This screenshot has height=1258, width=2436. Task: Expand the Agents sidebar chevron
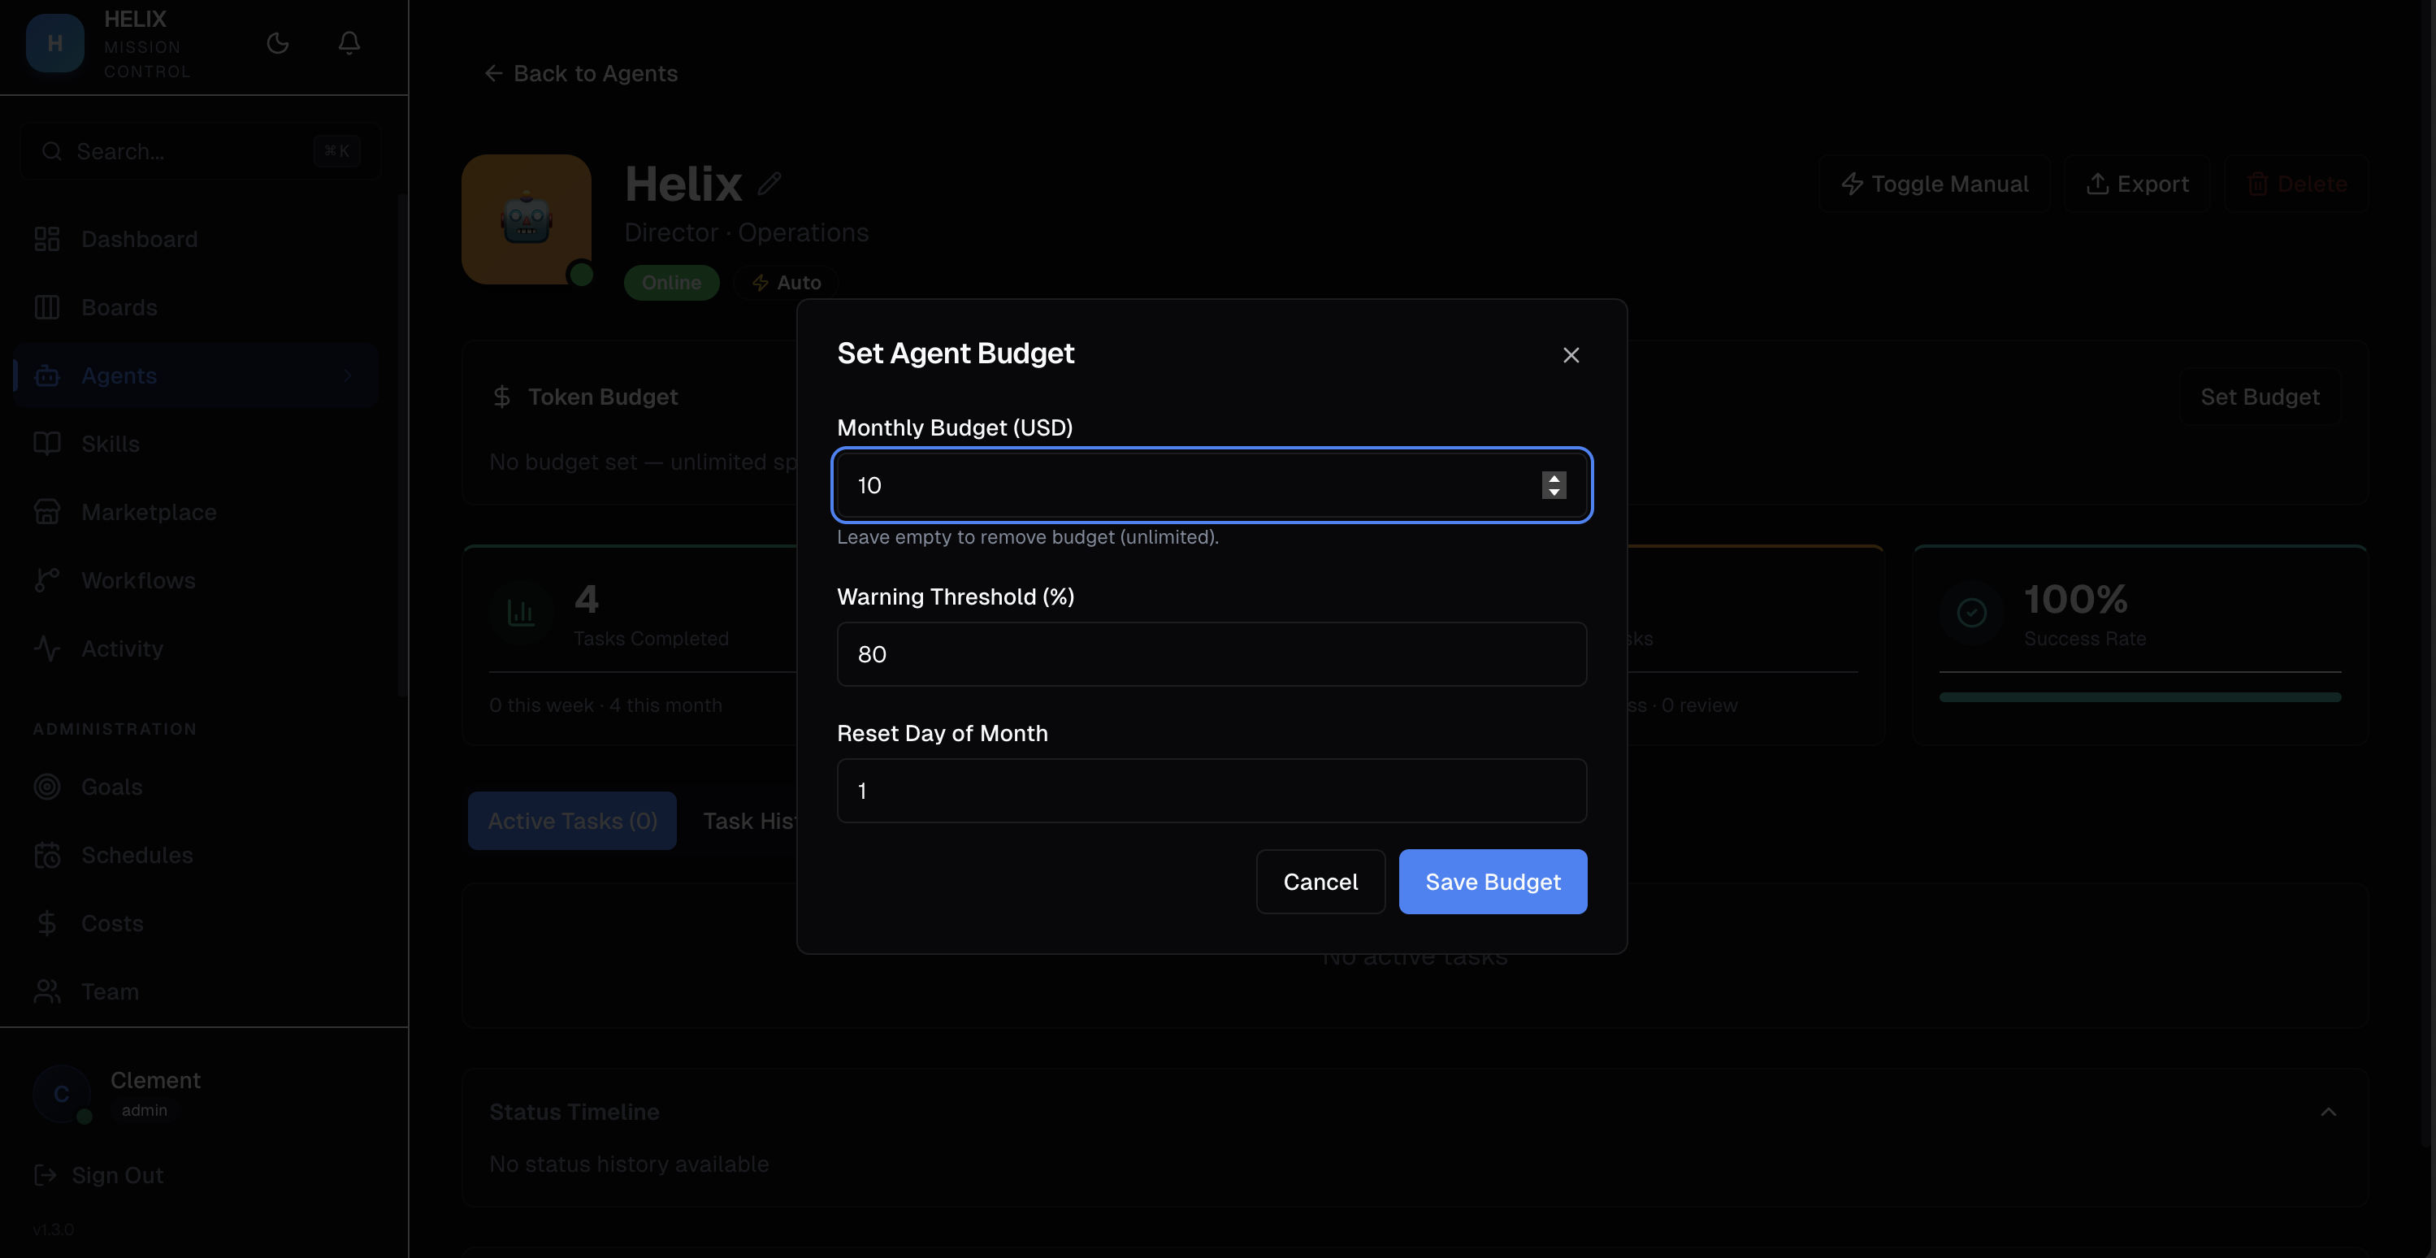coord(348,375)
